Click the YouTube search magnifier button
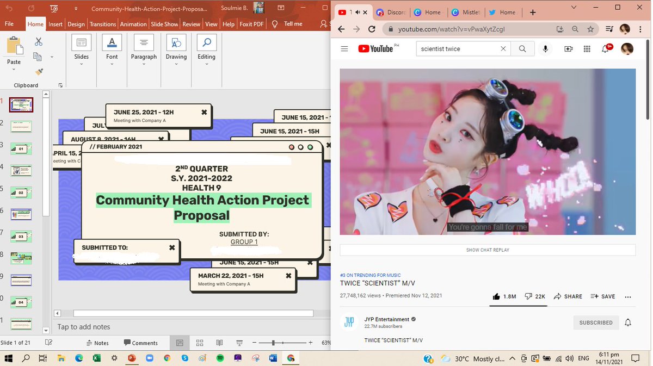The width and height of the screenshot is (653, 366). point(522,49)
